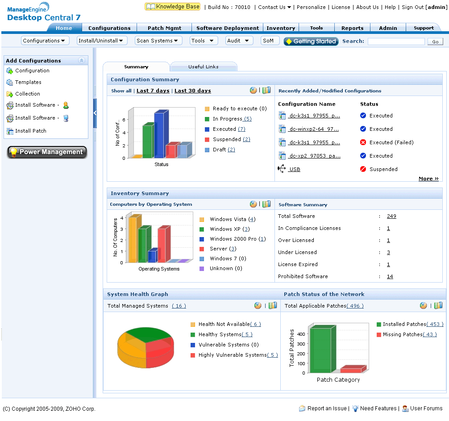Click the USB configuration icon
449x421 pixels.
click(x=282, y=169)
